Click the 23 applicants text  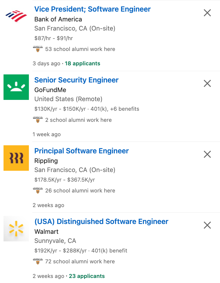pos(87,276)
